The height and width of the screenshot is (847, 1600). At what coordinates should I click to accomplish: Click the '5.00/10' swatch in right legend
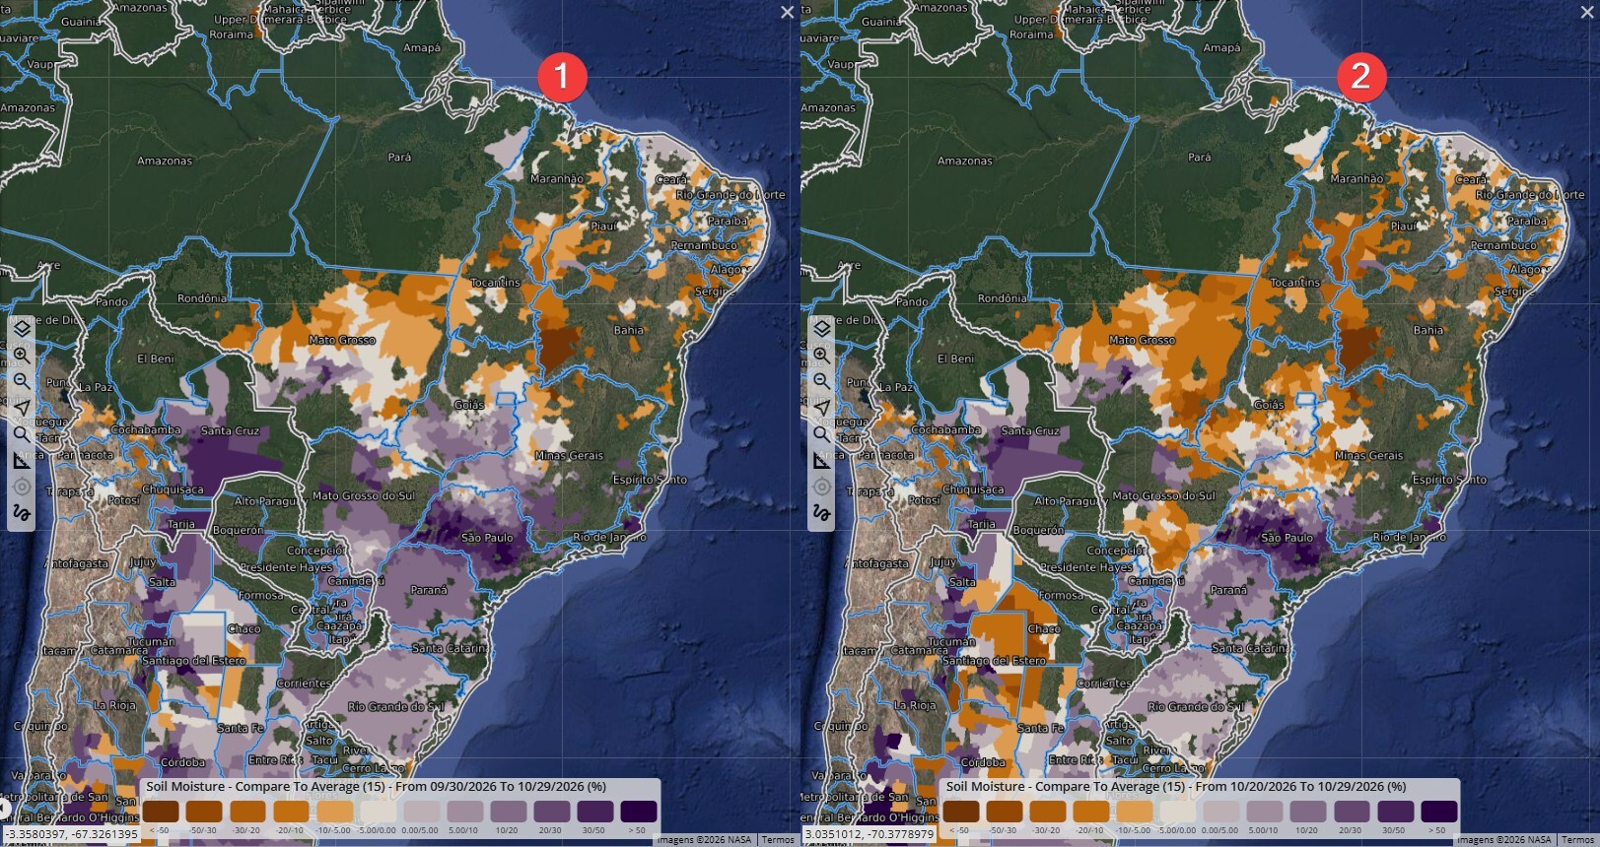tap(1263, 812)
